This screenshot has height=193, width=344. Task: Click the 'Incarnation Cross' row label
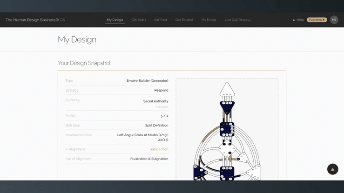(79, 135)
